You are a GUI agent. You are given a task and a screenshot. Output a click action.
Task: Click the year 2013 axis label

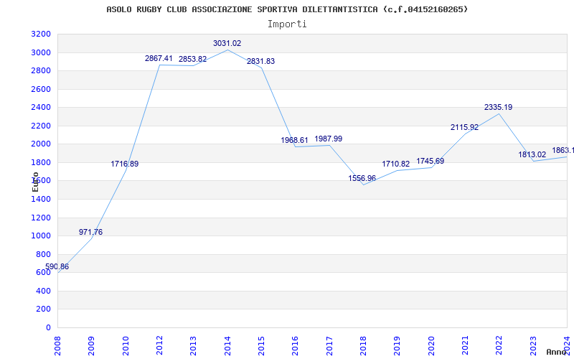193,346
